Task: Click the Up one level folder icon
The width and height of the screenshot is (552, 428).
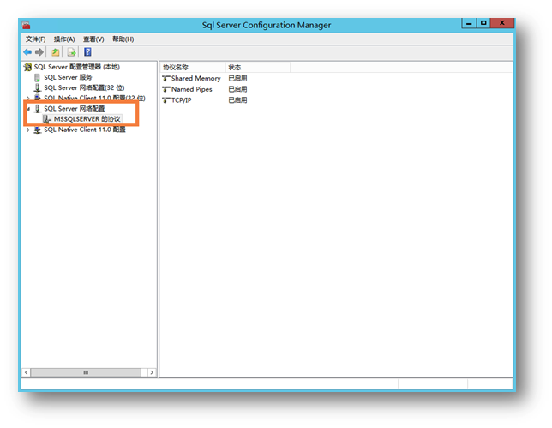Action: click(x=56, y=52)
